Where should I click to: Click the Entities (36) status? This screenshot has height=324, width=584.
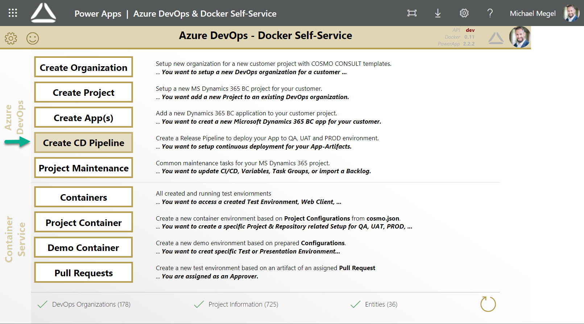[x=381, y=304]
